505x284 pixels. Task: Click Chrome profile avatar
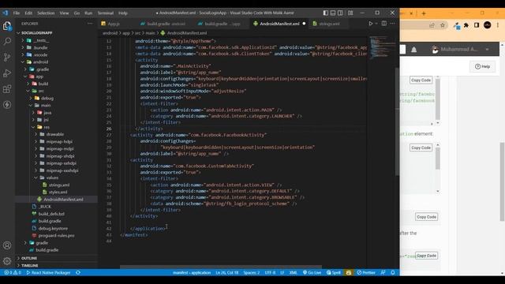(x=488, y=25)
